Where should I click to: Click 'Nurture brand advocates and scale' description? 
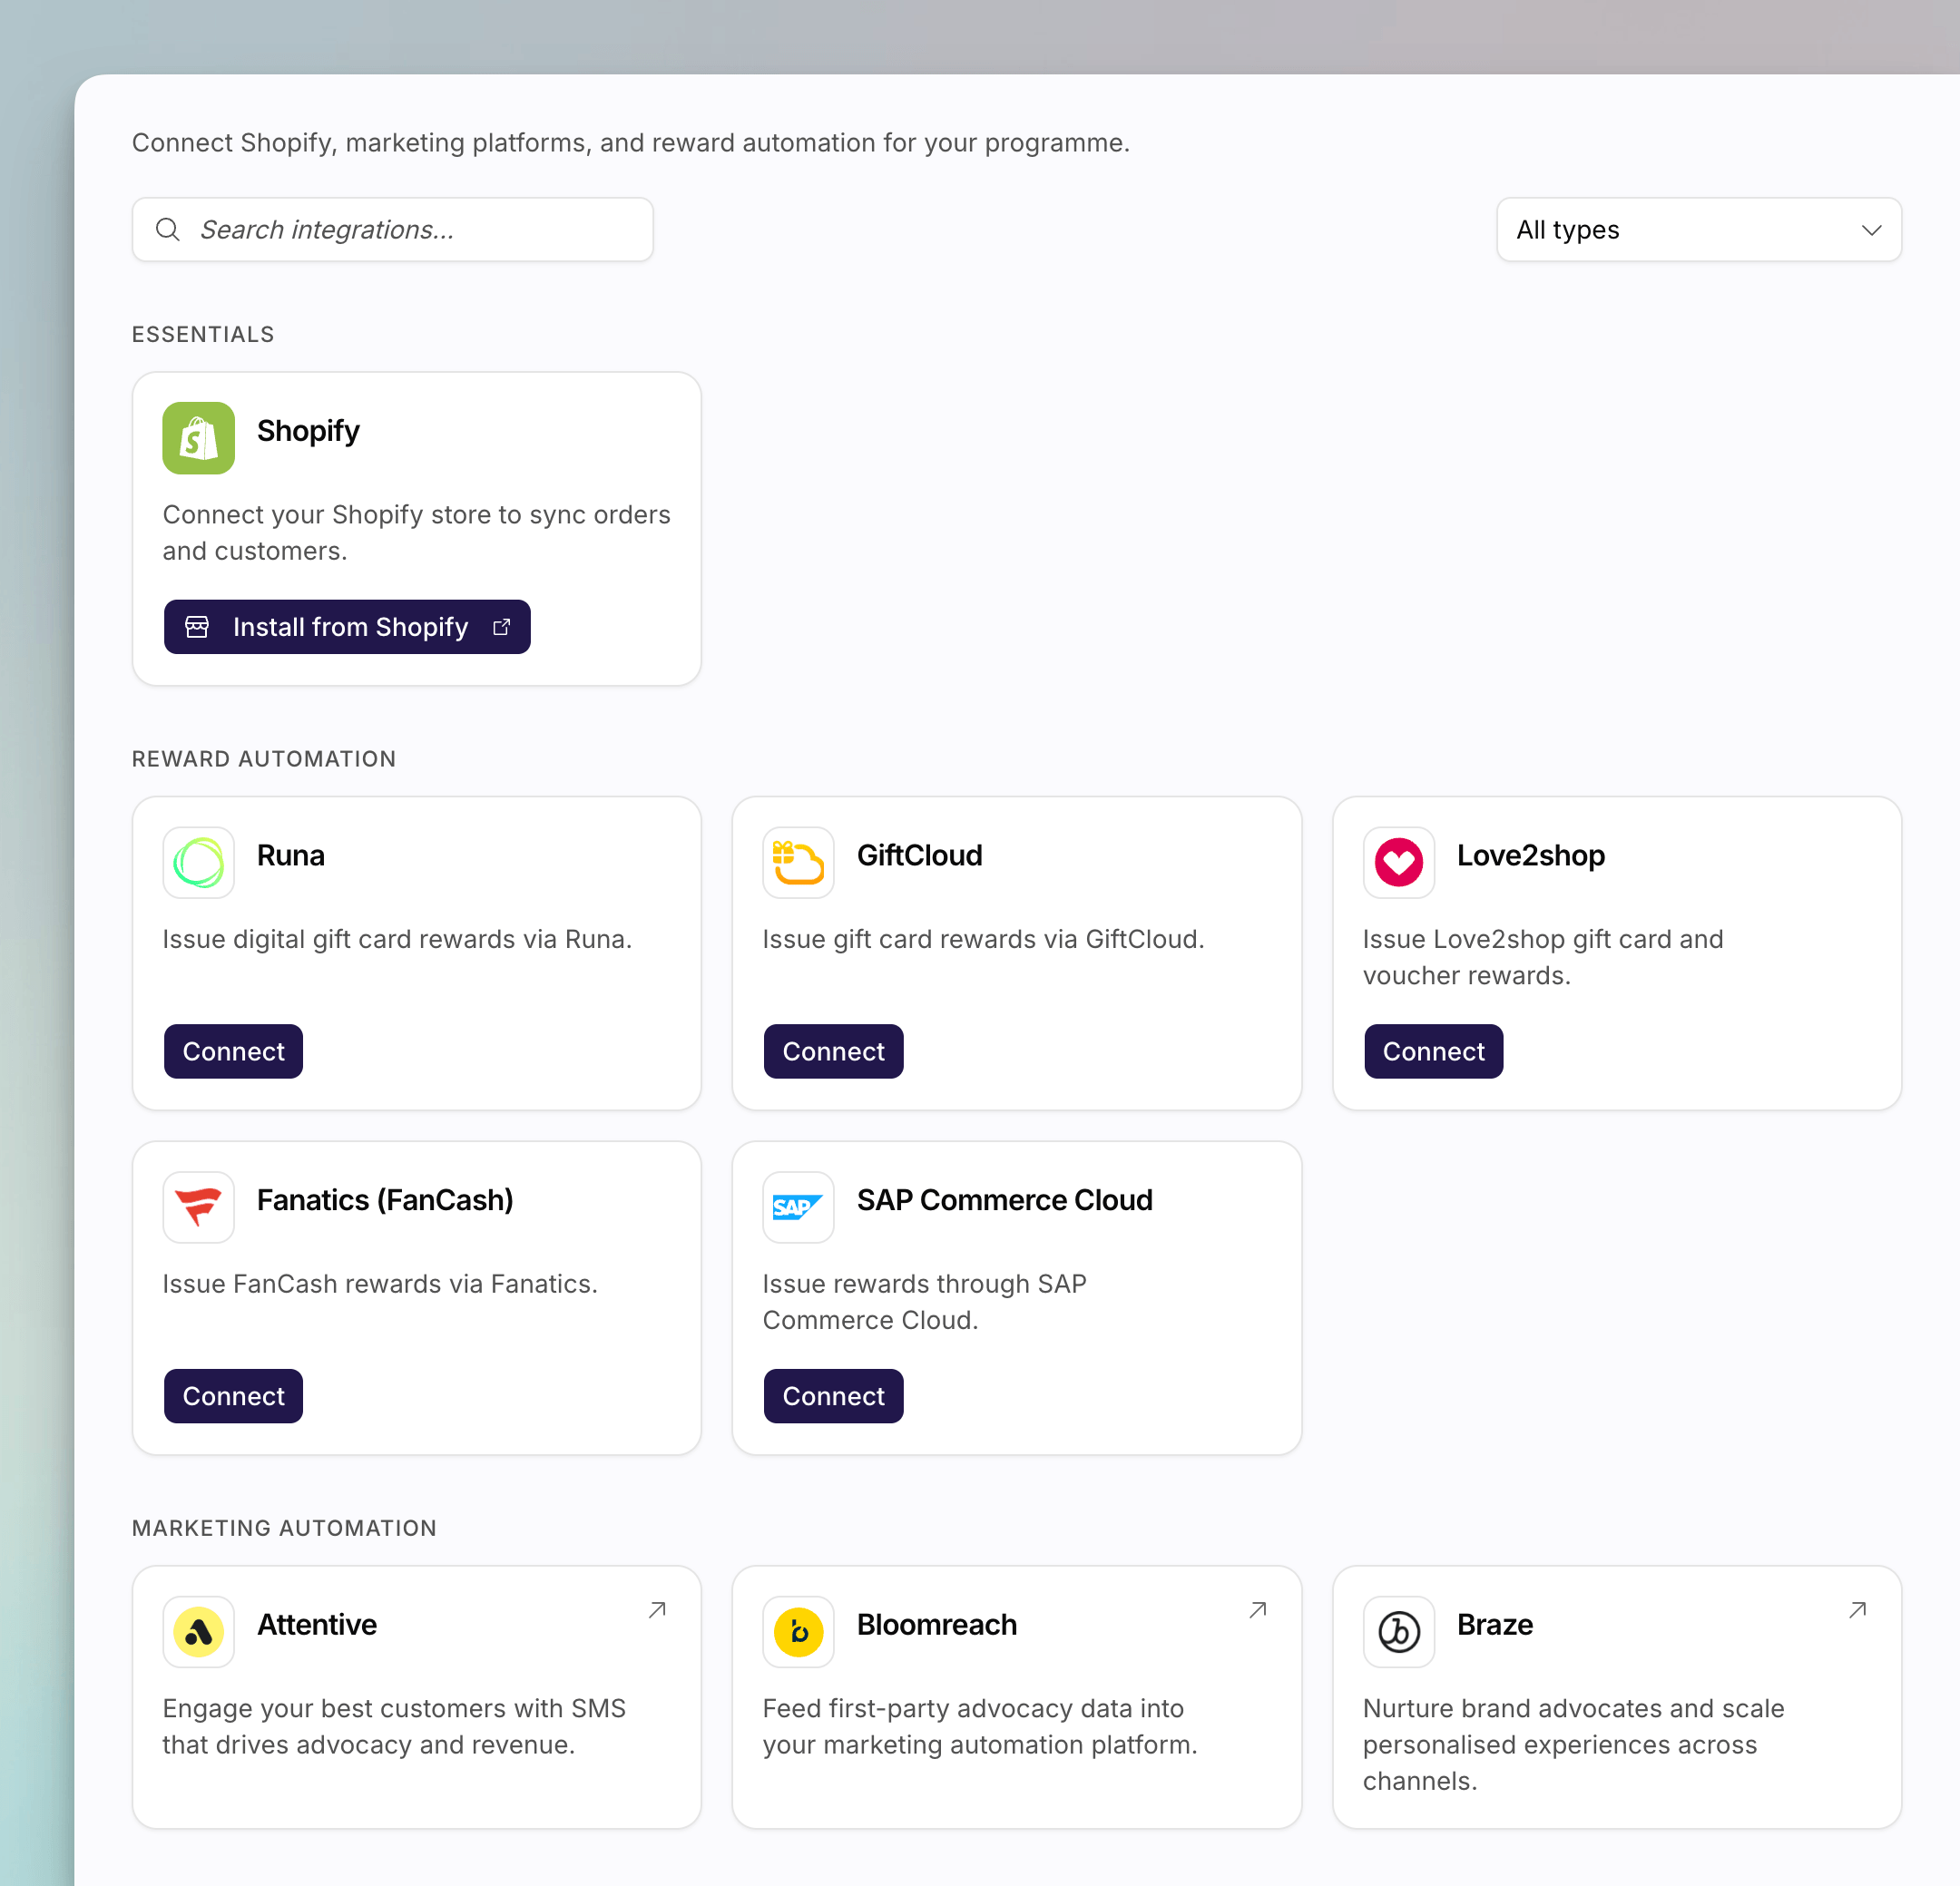[x=1573, y=1745]
